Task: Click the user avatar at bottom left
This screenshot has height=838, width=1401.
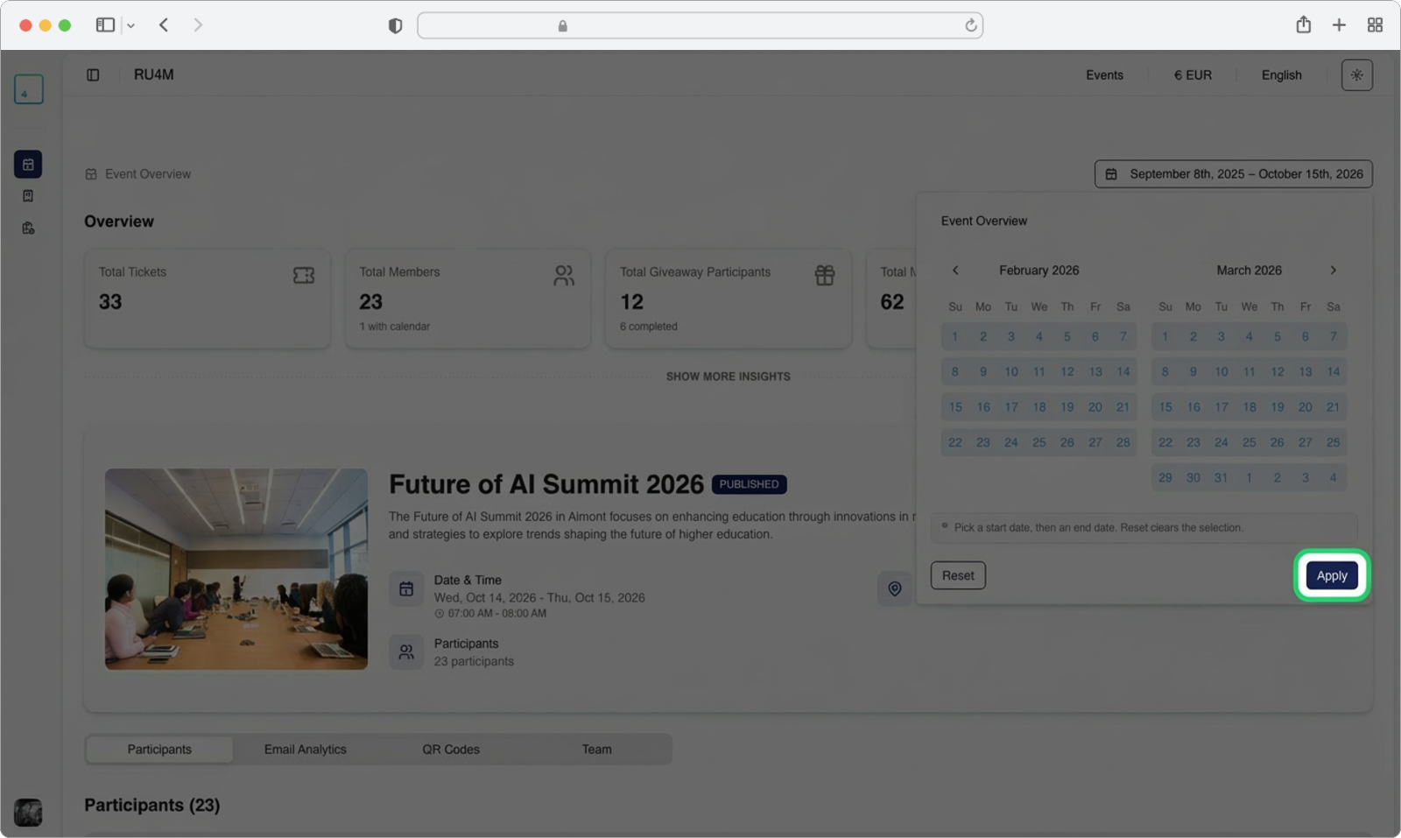Action: coord(28,812)
